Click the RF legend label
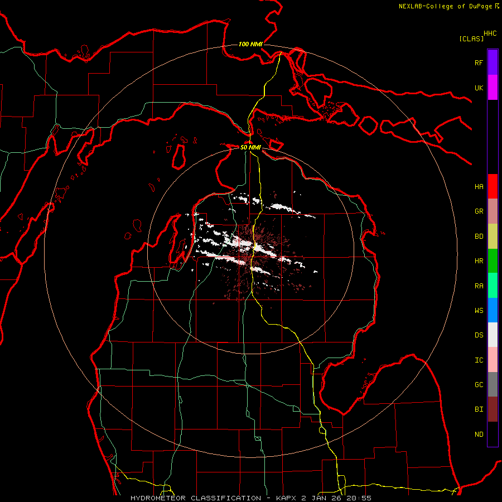The height and width of the screenshot is (502, 502). pyautogui.click(x=479, y=62)
